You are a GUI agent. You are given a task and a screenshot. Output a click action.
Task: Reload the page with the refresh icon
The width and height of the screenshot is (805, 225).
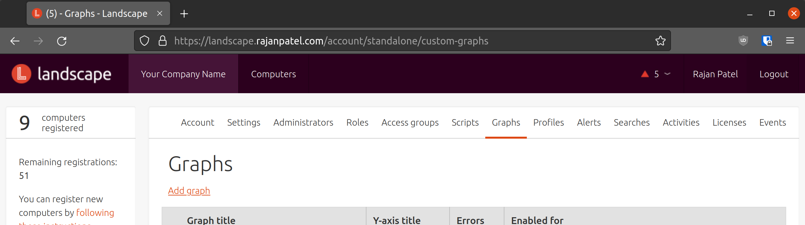(x=62, y=41)
